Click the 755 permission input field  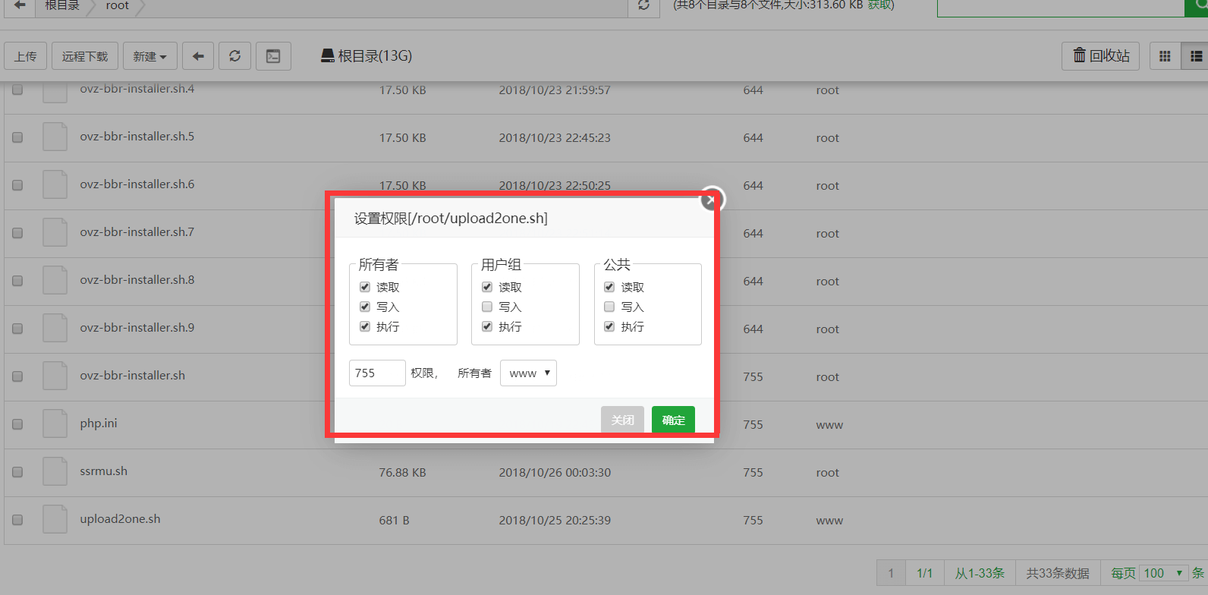pos(377,373)
